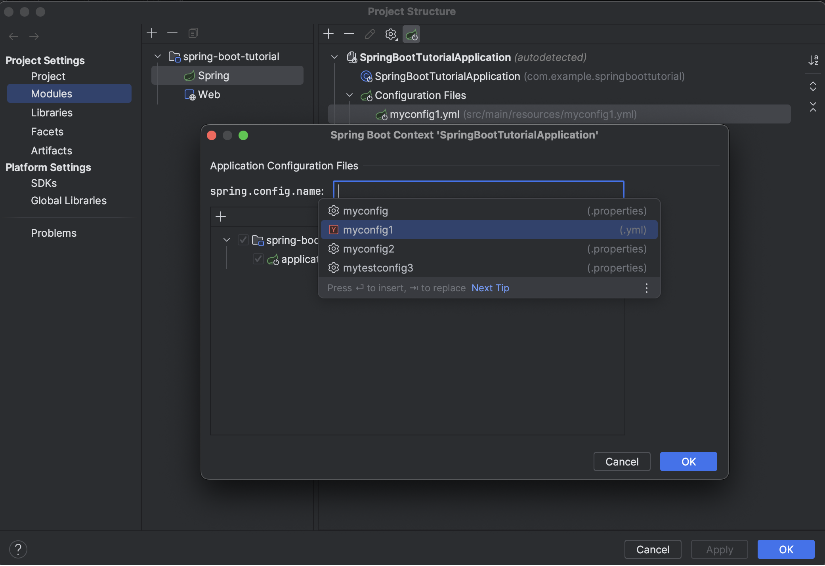This screenshot has width=825, height=566.
Task: Open Spring Boot customization settings gear
Action: coord(391,34)
